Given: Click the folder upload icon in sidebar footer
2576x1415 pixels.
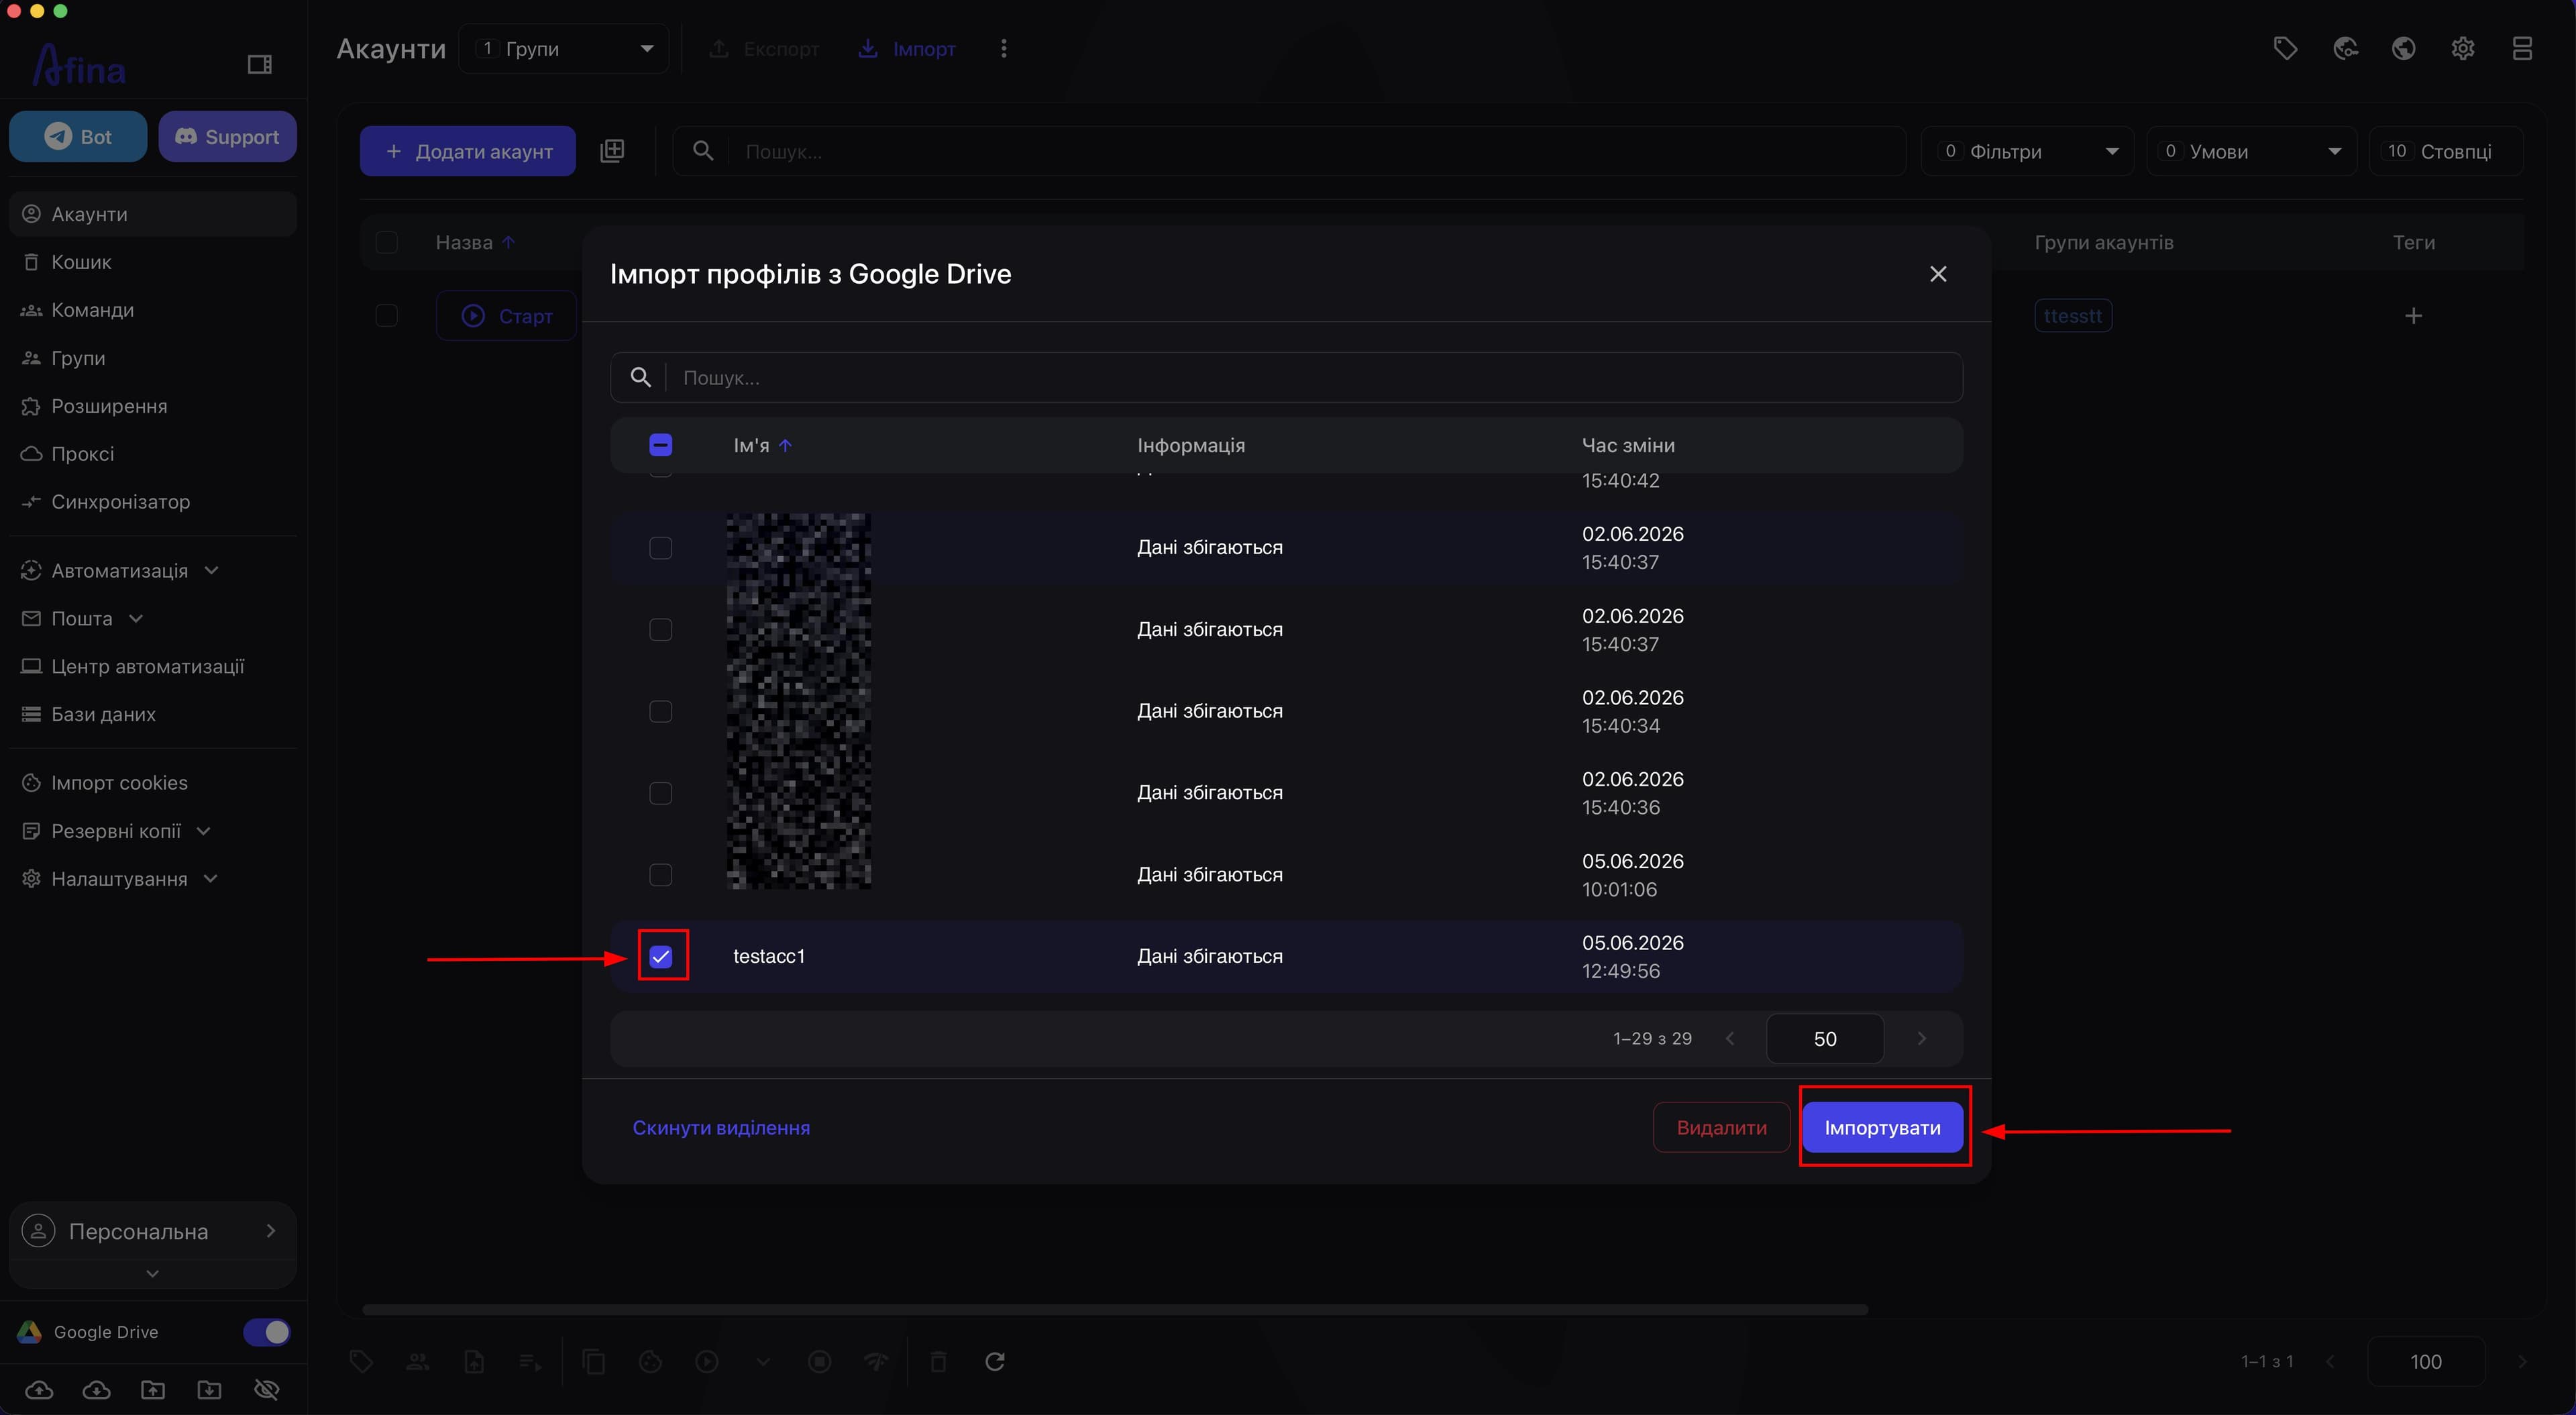Looking at the screenshot, I should (153, 1389).
